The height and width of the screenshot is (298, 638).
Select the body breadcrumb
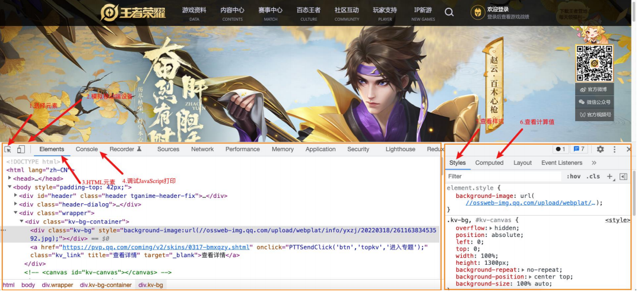tap(28, 285)
